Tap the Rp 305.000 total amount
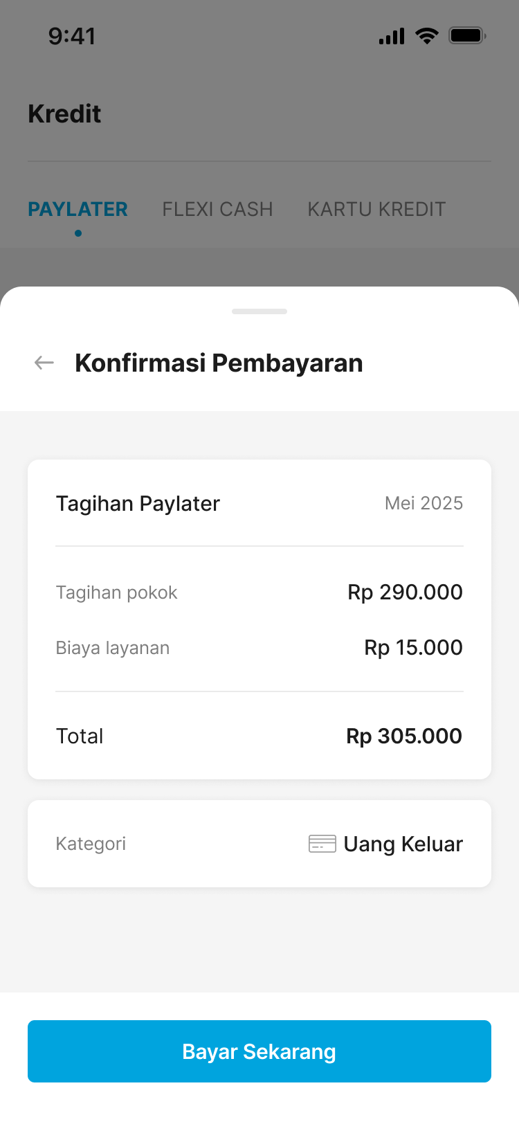519x1124 pixels. [404, 736]
